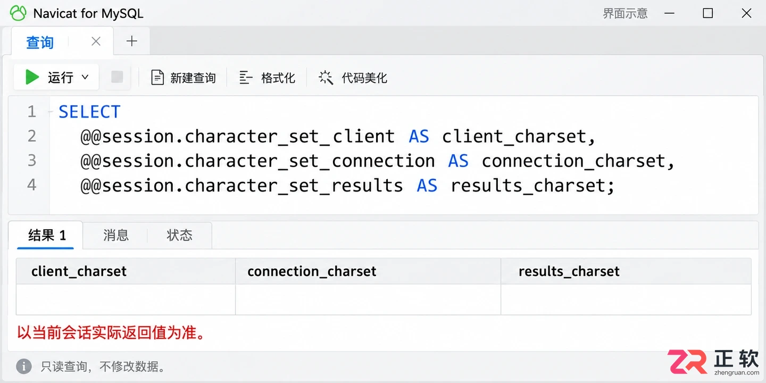Click the gray Stop square button
This screenshot has height=383, width=766.
[117, 77]
